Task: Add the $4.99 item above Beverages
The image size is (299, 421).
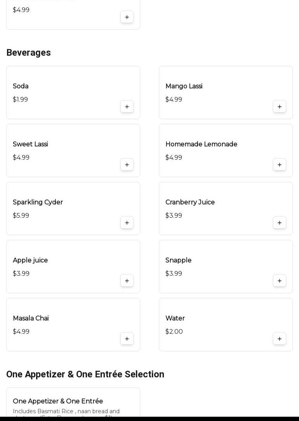Action: click(x=127, y=17)
